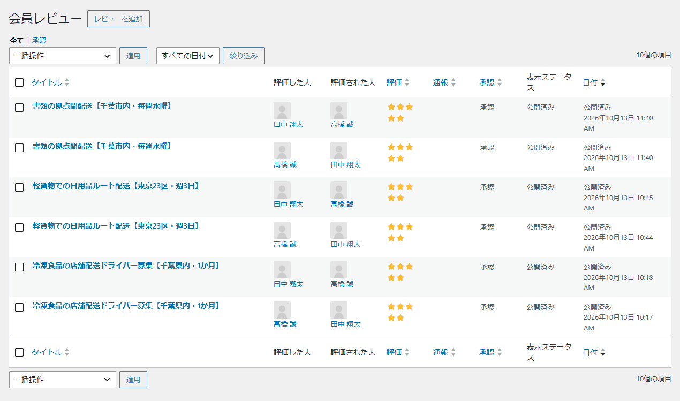Open reviewer 田中 翔太 link in 10:18 row
The height and width of the screenshot is (401, 680).
[x=289, y=284]
